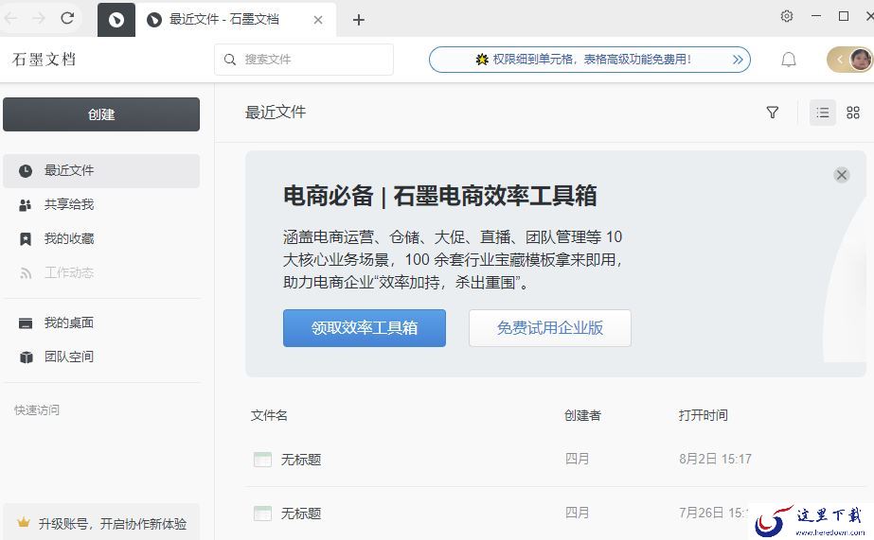Open the pinned Shimo home tab icon
This screenshot has height=540, width=874.
point(116,20)
